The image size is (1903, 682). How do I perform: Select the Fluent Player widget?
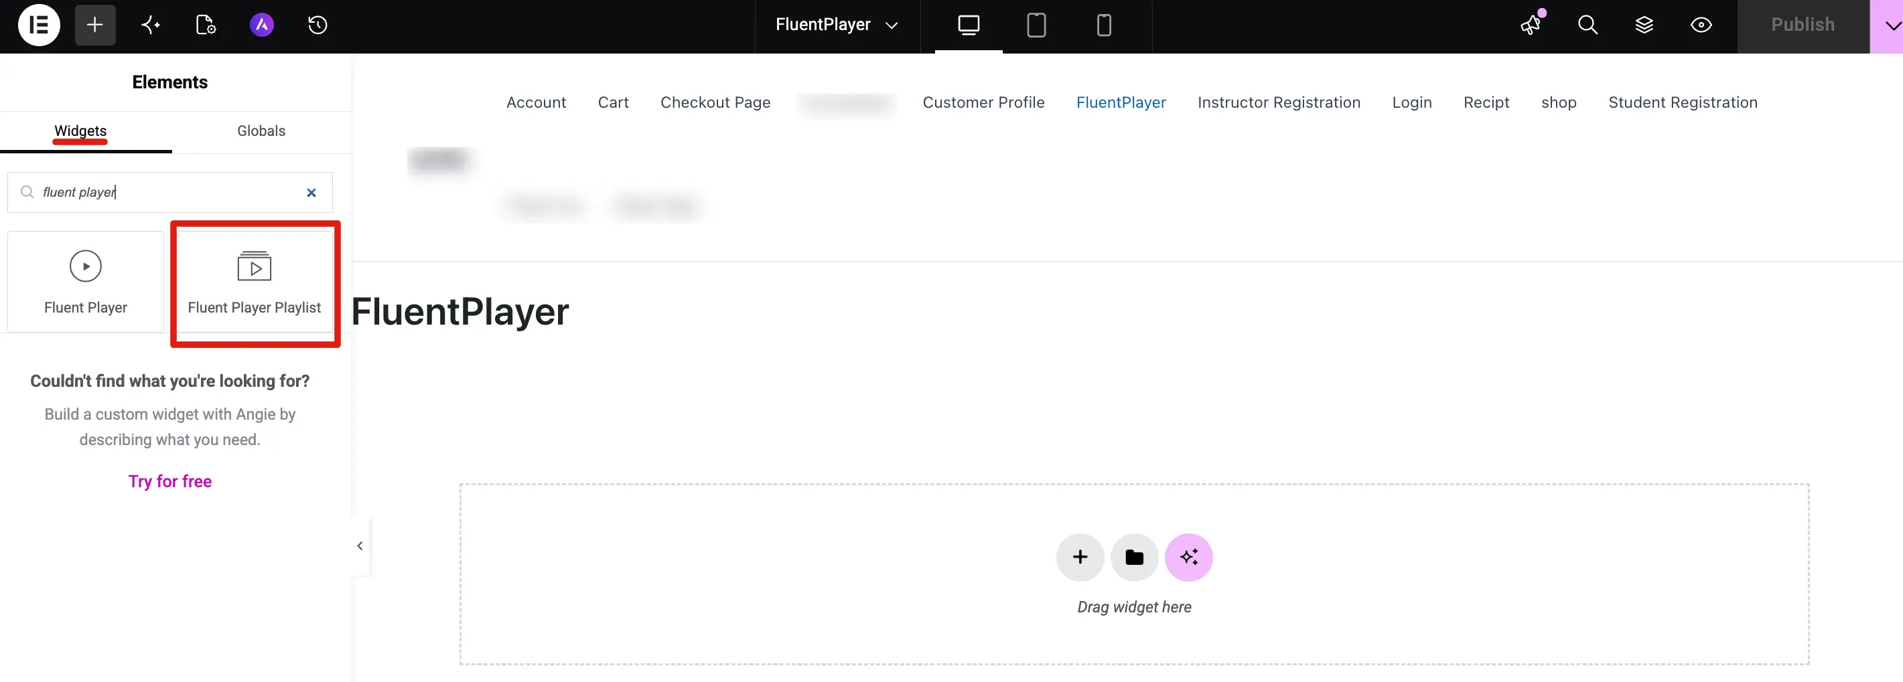pos(86,282)
